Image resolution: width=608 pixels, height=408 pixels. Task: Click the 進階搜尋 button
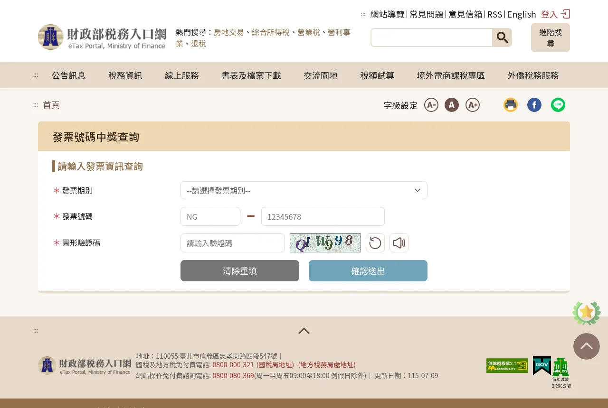[x=551, y=37]
